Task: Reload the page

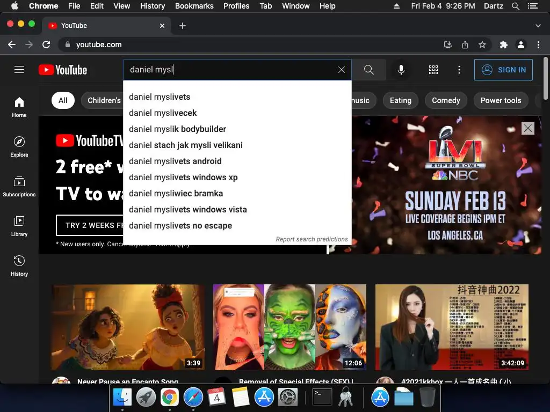Action: (46, 45)
